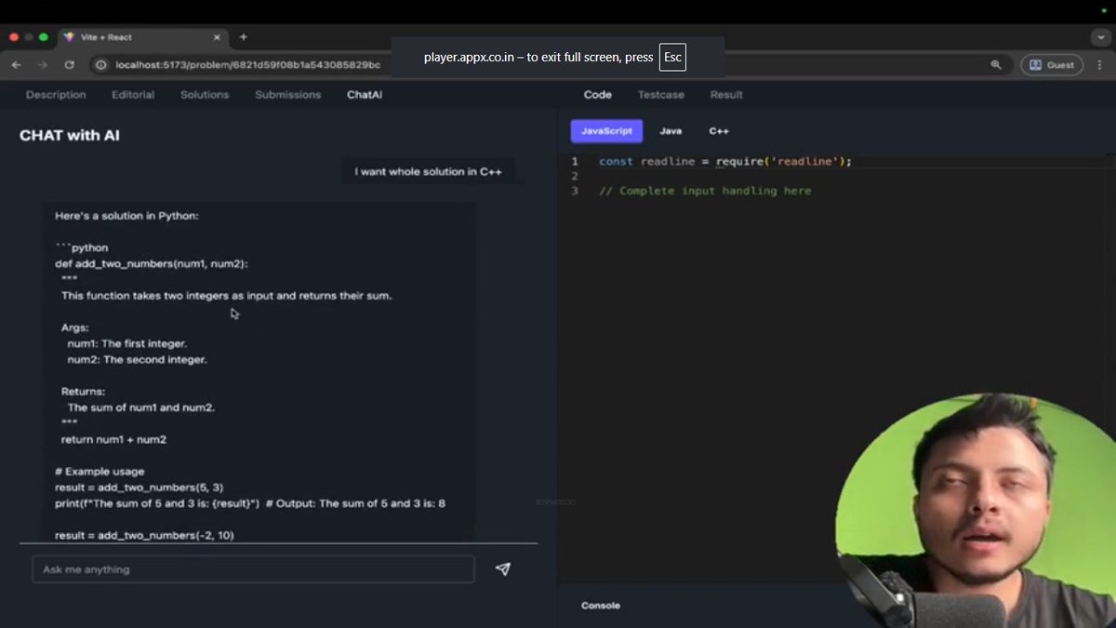Open a new browser tab with the plus icon
The width and height of the screenshot is (1116, 628).
click(x=243, y=37)
